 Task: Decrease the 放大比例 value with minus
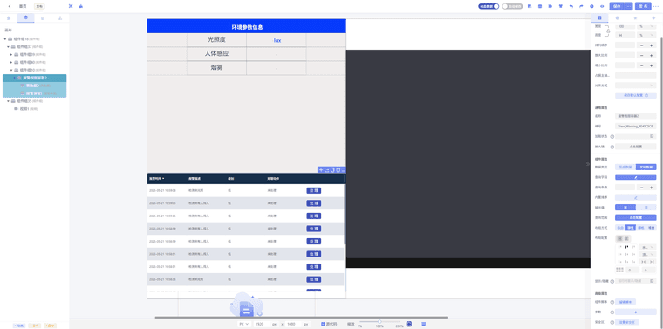pos(641,55)
